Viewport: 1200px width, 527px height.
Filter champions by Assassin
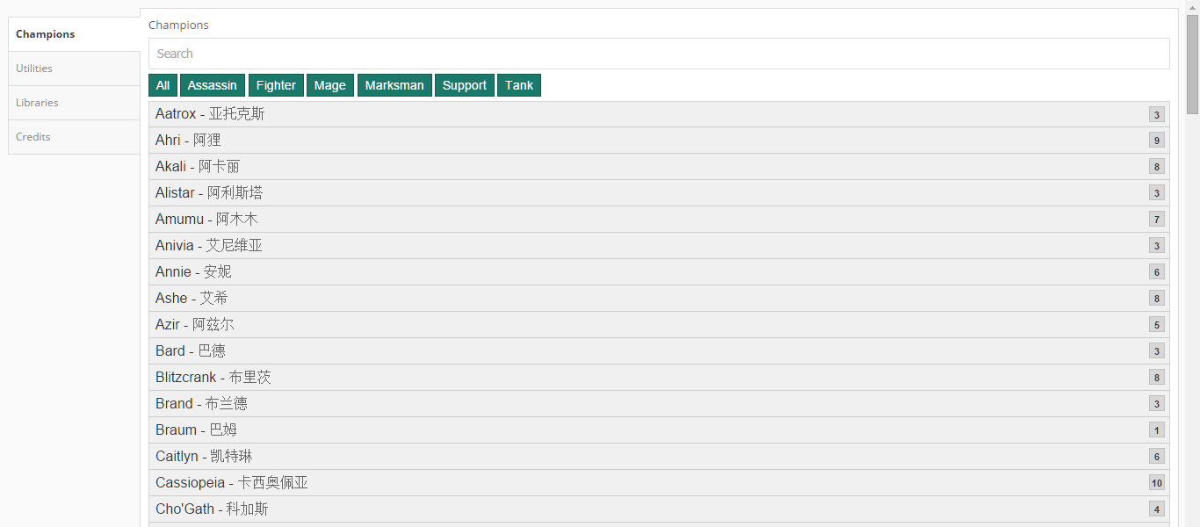212,85
